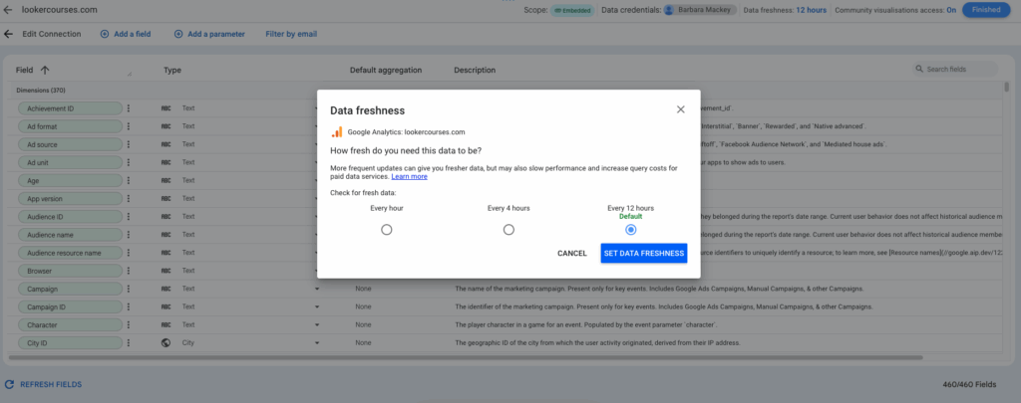The image size is (1021, 403).
Task: Expand the Campaign type dropdown arrow
Action: (317, 289)
